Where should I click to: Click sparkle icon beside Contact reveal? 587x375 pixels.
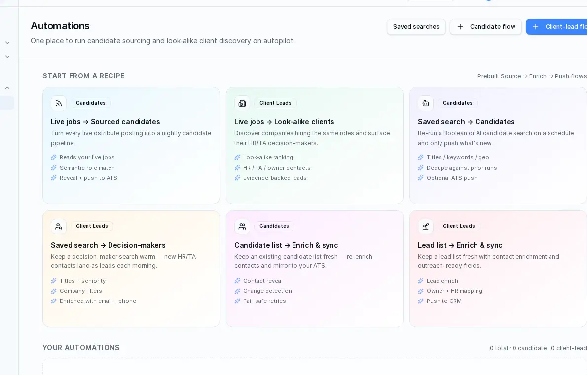(x=237, y=281)
